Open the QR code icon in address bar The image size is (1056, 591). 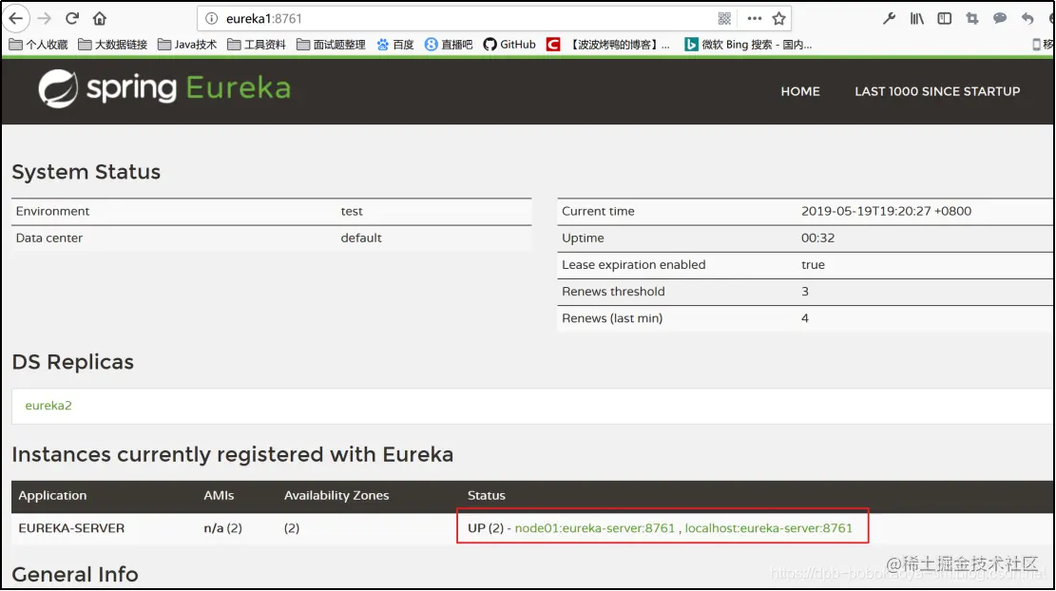[724, 18]
